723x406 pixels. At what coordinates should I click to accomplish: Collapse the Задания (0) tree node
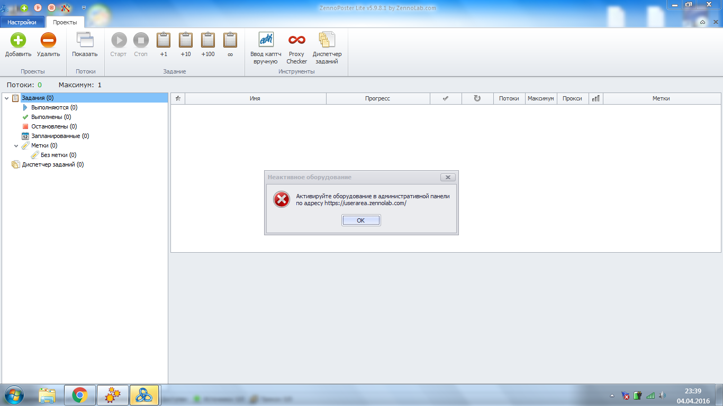coord(6,98)
